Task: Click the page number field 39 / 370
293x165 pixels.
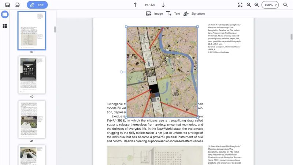Action: click(x=150, y=5)
